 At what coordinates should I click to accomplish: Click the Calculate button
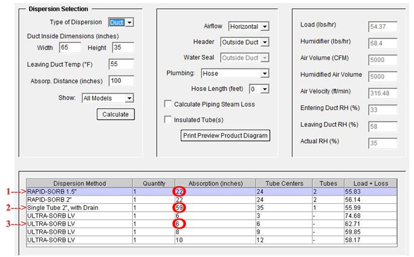(115, 115)
